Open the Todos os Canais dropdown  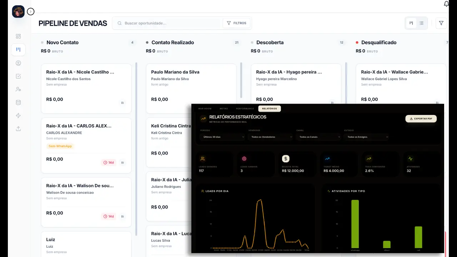click(318, 137)
